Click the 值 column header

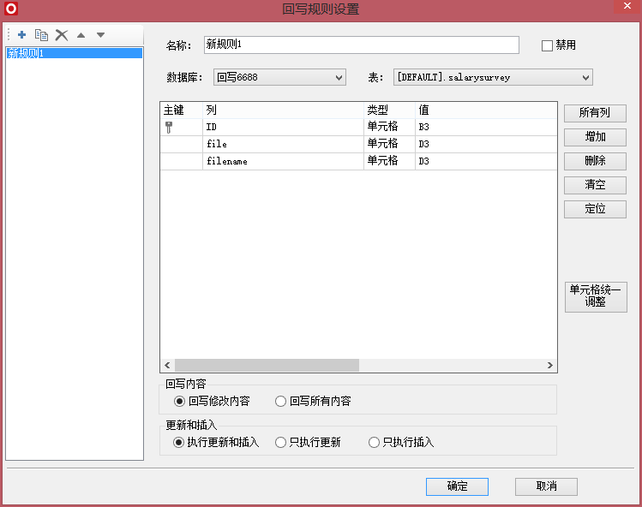486,110
